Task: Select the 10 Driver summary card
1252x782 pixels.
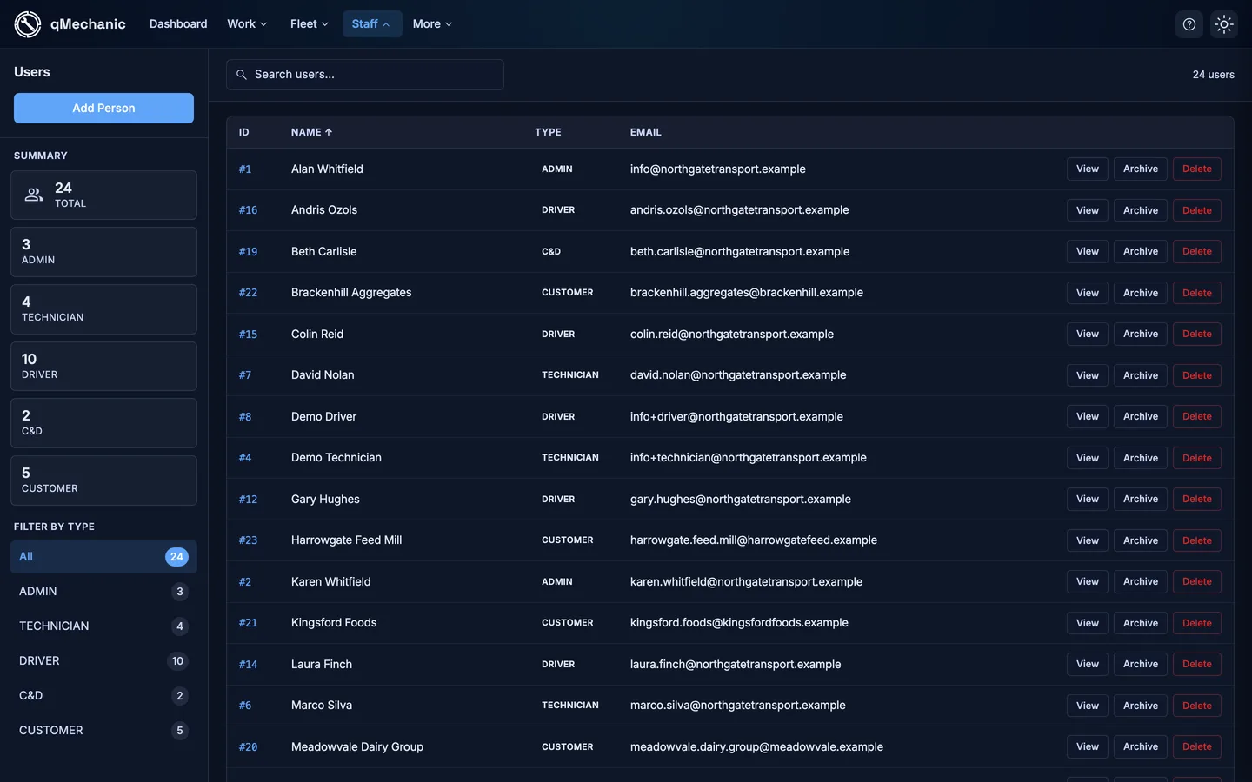Action: (x=103, y=366)
